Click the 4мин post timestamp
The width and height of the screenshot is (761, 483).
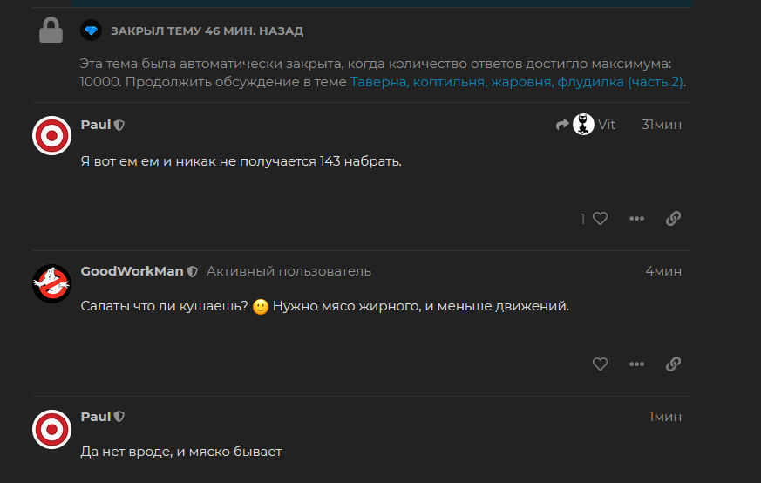pos(663,271)
